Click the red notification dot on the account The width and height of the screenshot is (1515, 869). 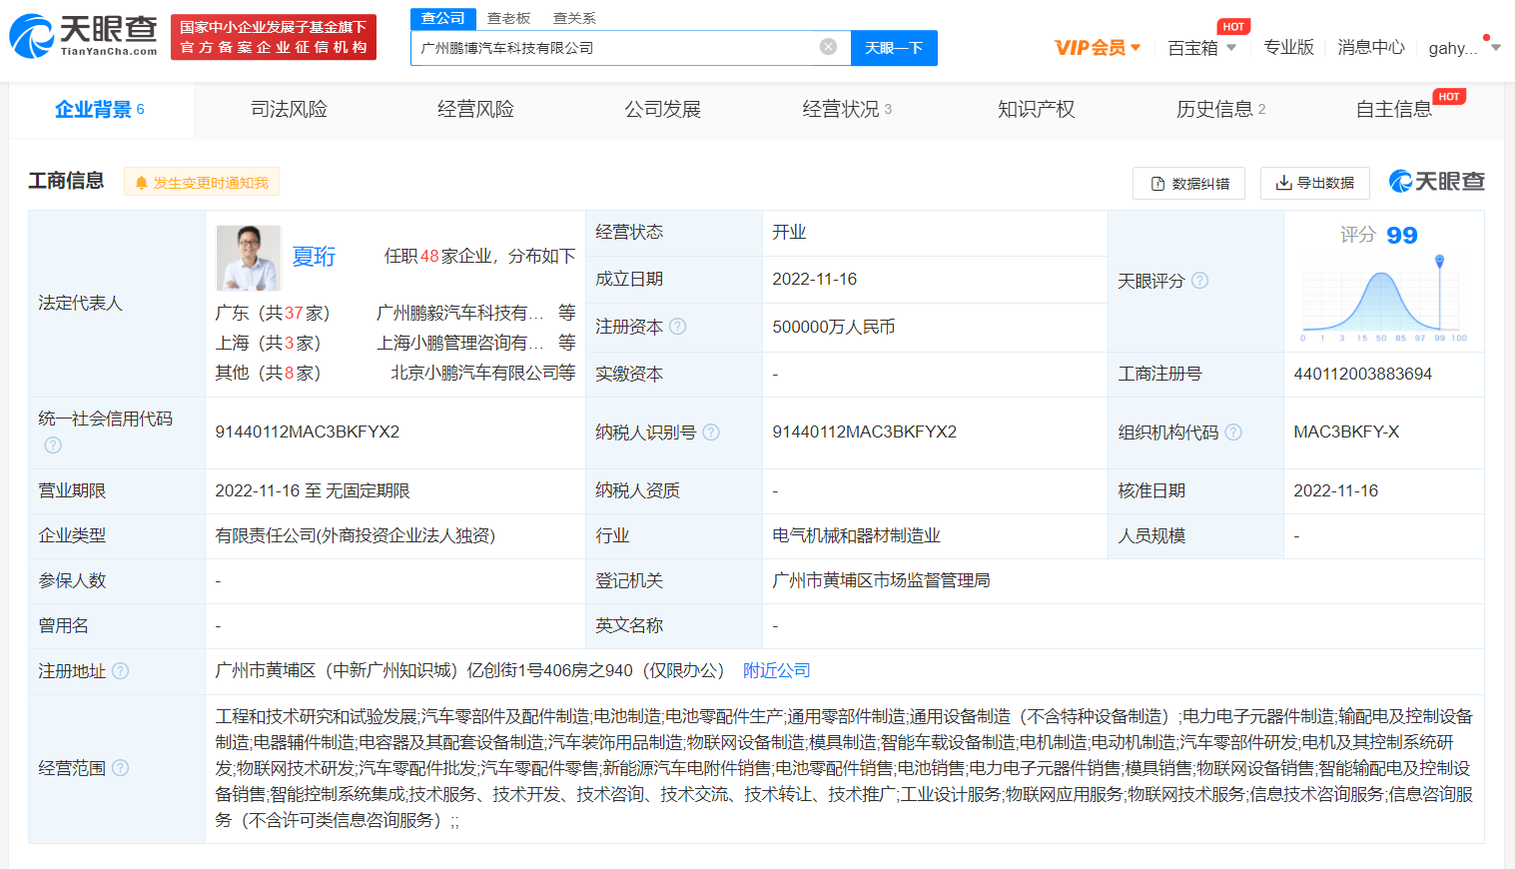click(1486, 38)
